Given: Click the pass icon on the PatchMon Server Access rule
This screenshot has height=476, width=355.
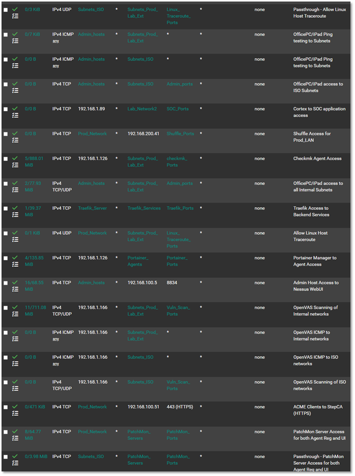Looking at the screenshot, I should tap(15, 432).
